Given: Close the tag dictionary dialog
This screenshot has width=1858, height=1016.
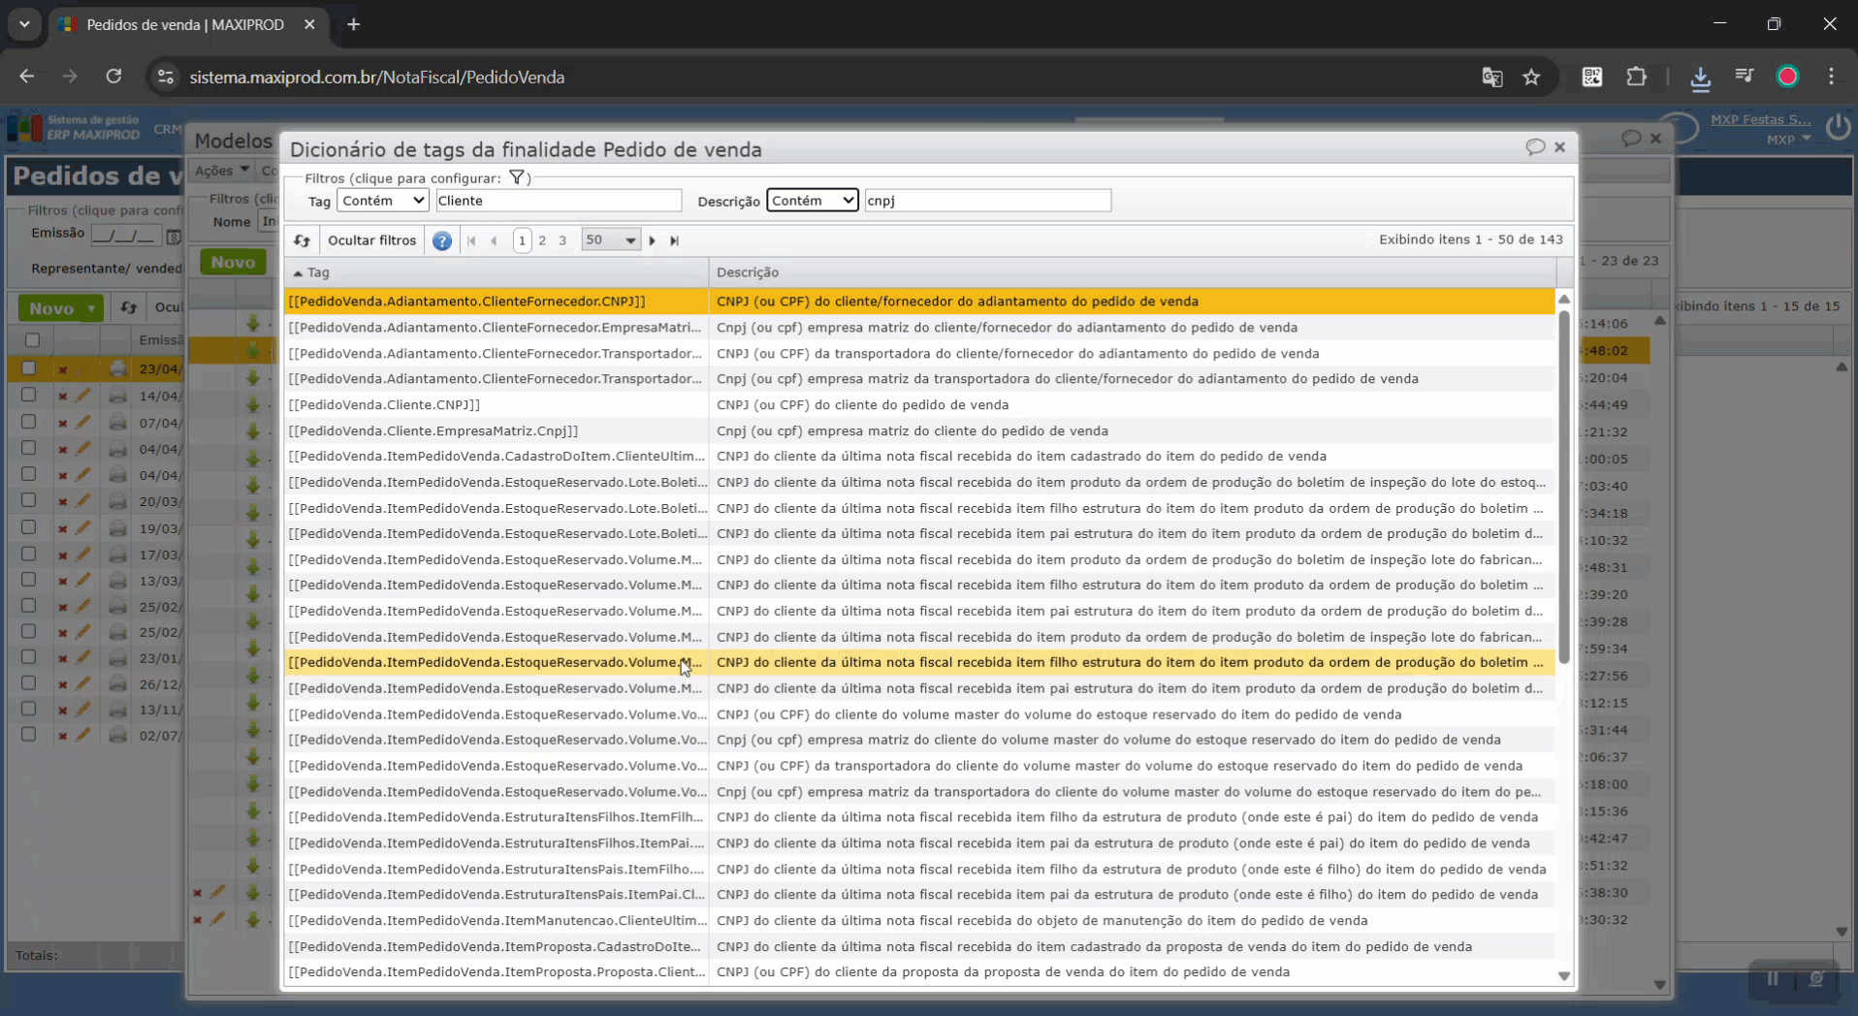Looking at the screenshot, I should click(1560, 147).
